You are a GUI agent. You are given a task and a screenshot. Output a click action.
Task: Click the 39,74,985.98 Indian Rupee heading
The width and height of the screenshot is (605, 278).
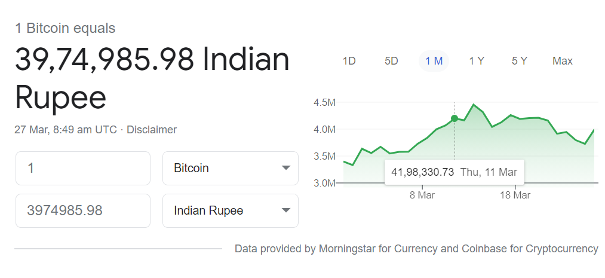[152, 78]
